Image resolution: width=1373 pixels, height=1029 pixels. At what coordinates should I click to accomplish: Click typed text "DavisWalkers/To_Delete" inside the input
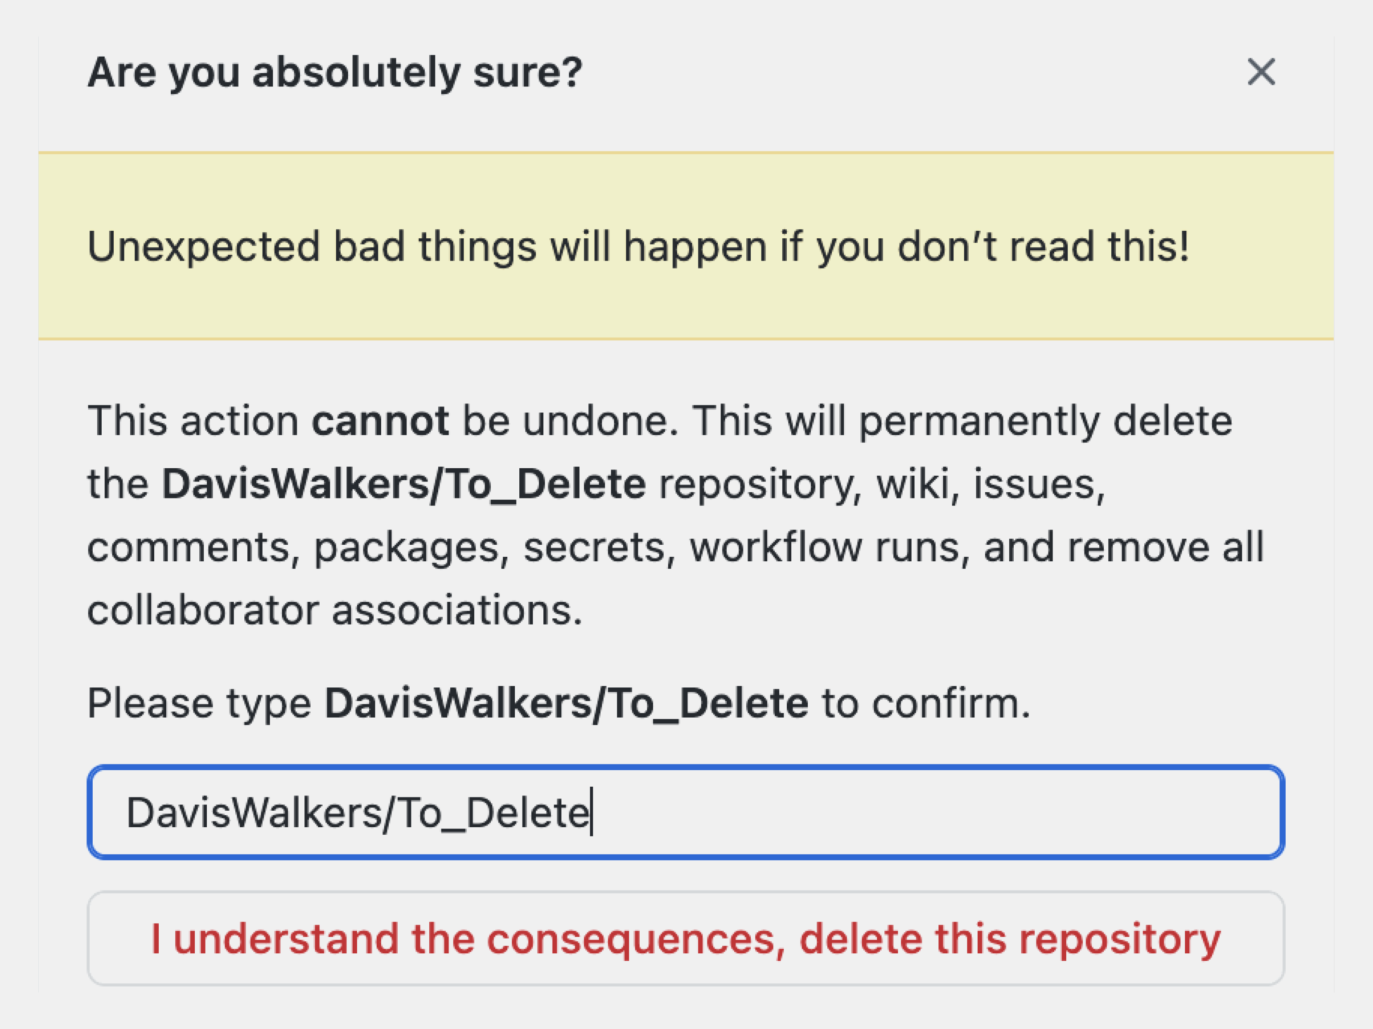(357, 813)
